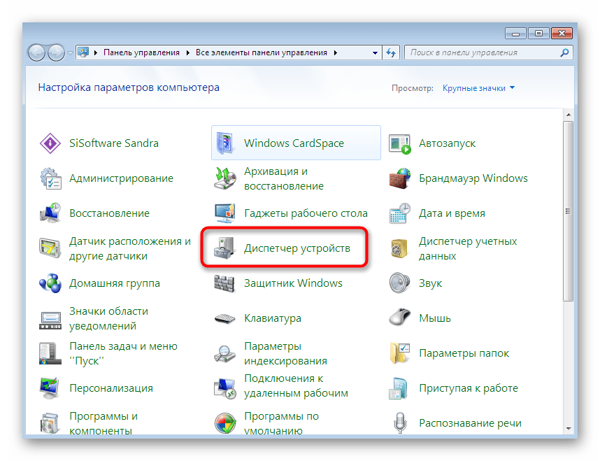
Task: Open the Датчик расположения map icon
Action: [x=50, y=248]
